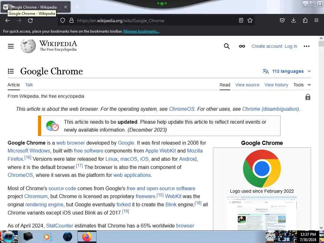Click the page vertical scrollbar thumb
The width and height of the screenshot is (324, 243).
coord(321,44)
